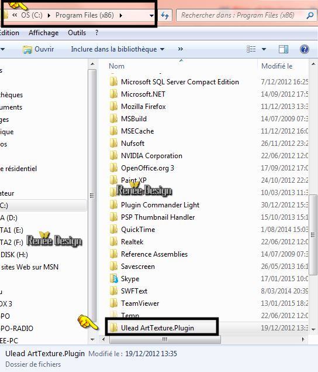Select the Reference Assemblies folder icon
The image size is (318, 372).
113,254
